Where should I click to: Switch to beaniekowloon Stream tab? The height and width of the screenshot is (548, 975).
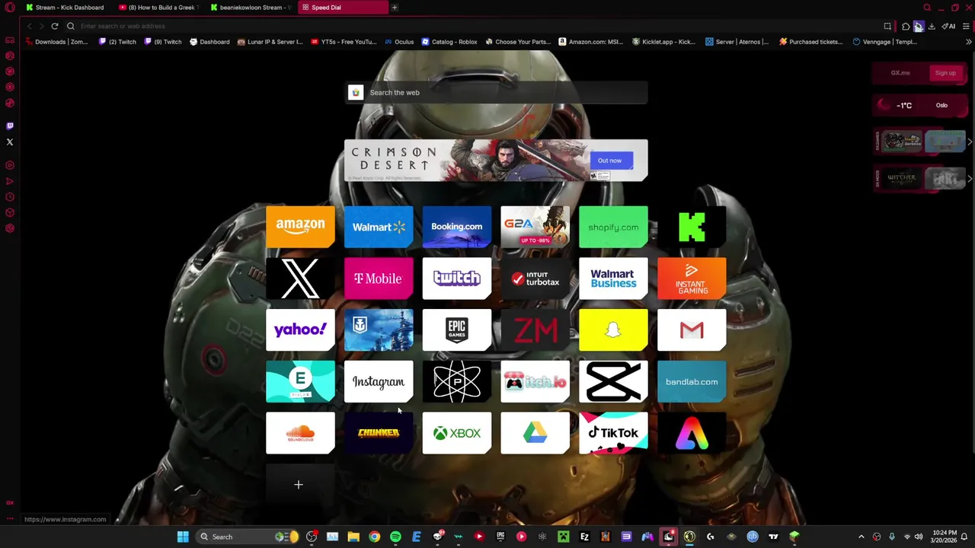(251, 8)
